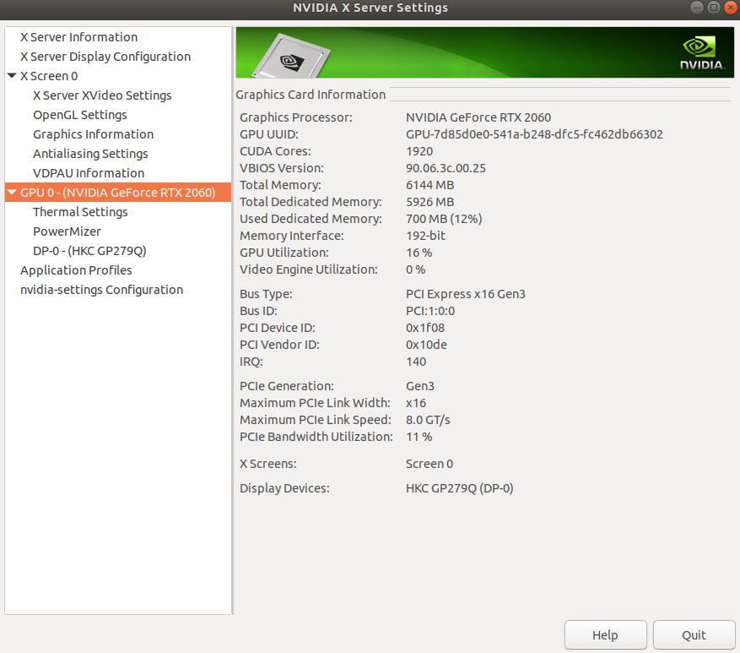The width and height of the screenshot is (740, 653).
Task: Click the IRQ value 140
Action: click(416, 362)
